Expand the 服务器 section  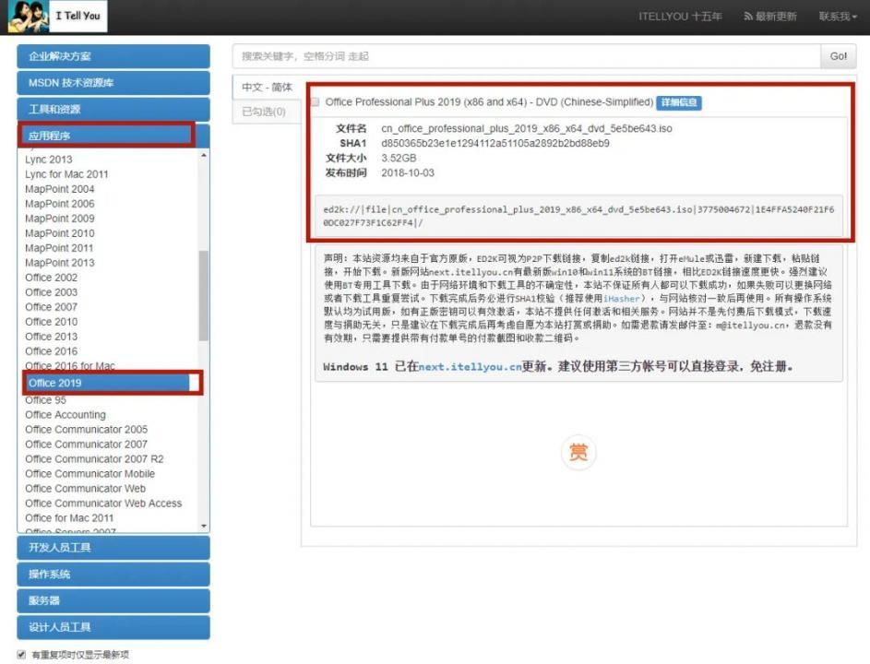[113, 600]
